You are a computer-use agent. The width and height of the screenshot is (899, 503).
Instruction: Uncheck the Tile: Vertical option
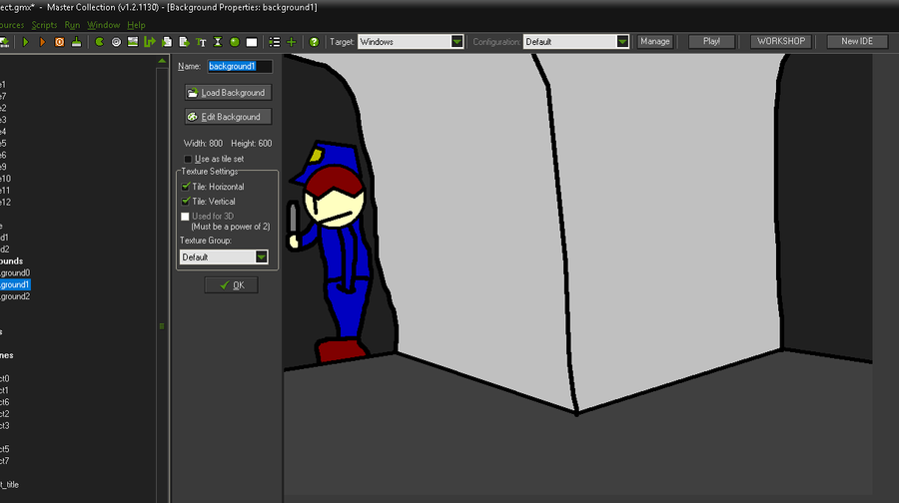(x=185, y=202)
